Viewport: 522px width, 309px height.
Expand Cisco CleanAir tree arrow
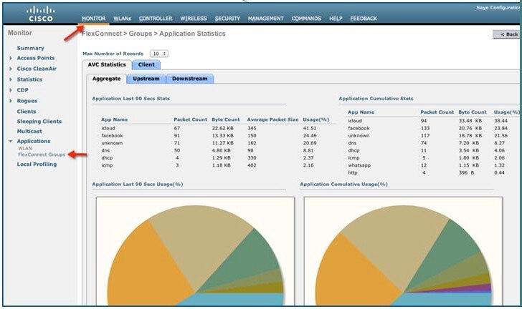11,69
